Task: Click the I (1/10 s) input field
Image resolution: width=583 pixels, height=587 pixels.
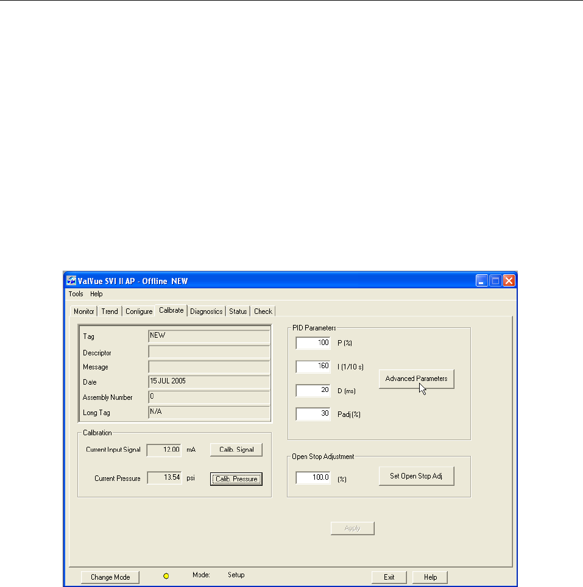Action: [313, 366]
